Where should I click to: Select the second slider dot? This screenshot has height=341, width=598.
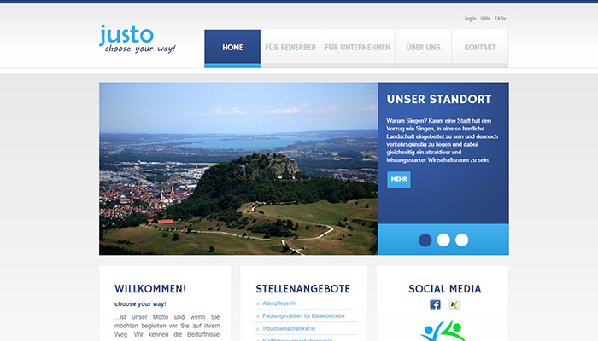tap(443, 240)
